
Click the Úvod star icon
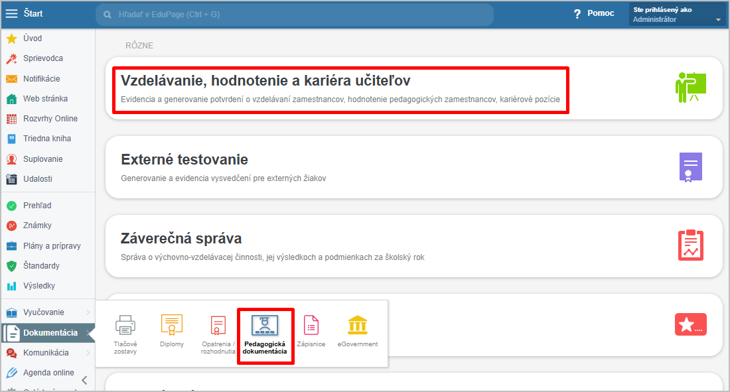12,38
